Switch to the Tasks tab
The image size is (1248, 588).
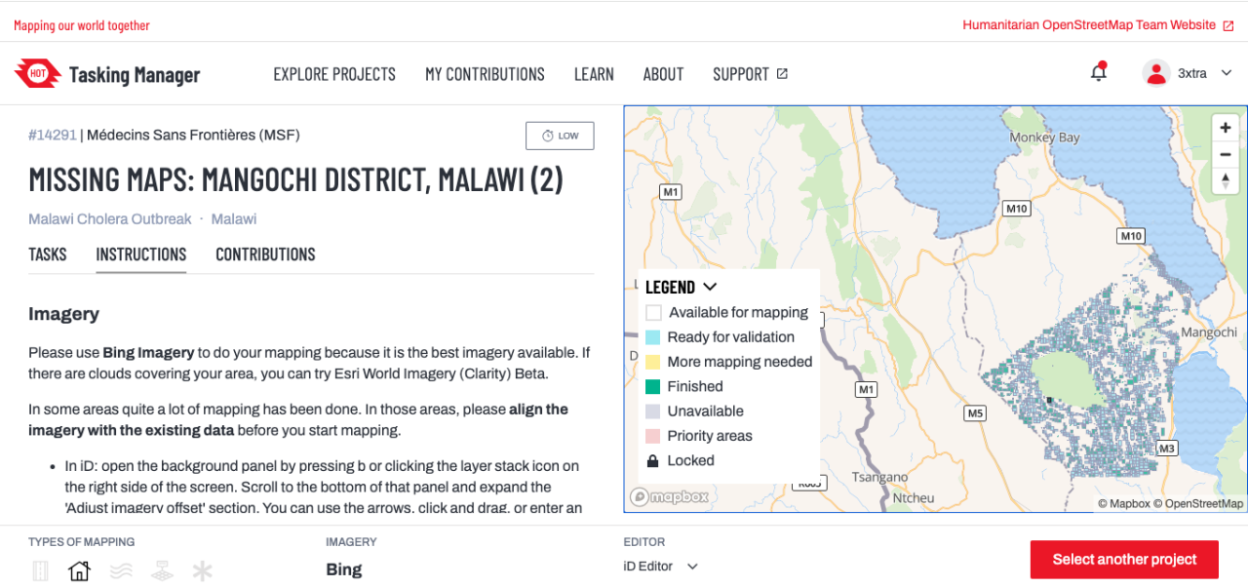click(48, 255)
